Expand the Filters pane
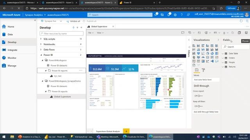Viewport: 250px width, 140px height. pyautogui.click(x=189, y=40)
